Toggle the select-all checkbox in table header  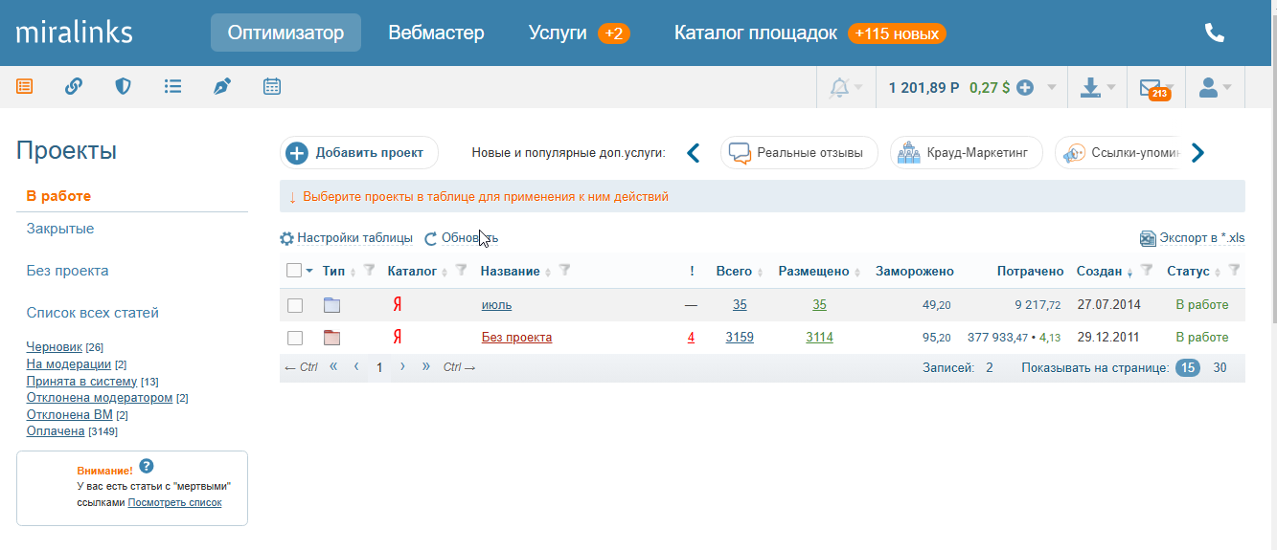pyautogui.click(x=294, y=271)
